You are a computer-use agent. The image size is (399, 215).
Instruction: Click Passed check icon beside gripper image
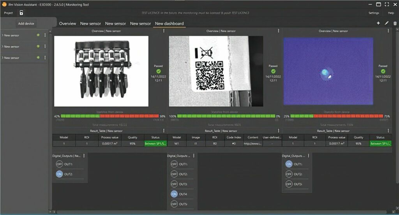pos(159,71)
